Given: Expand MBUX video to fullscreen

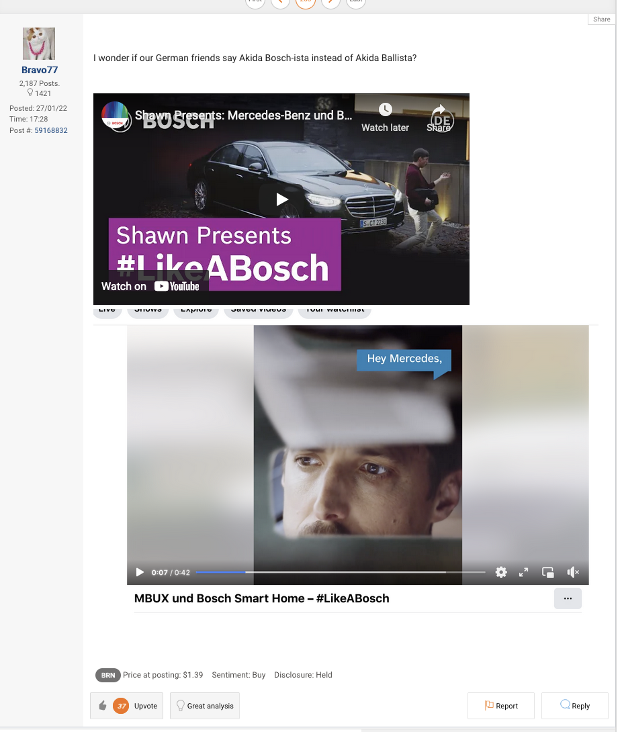Looking at the screenshot, I should [x=524, y=572].
